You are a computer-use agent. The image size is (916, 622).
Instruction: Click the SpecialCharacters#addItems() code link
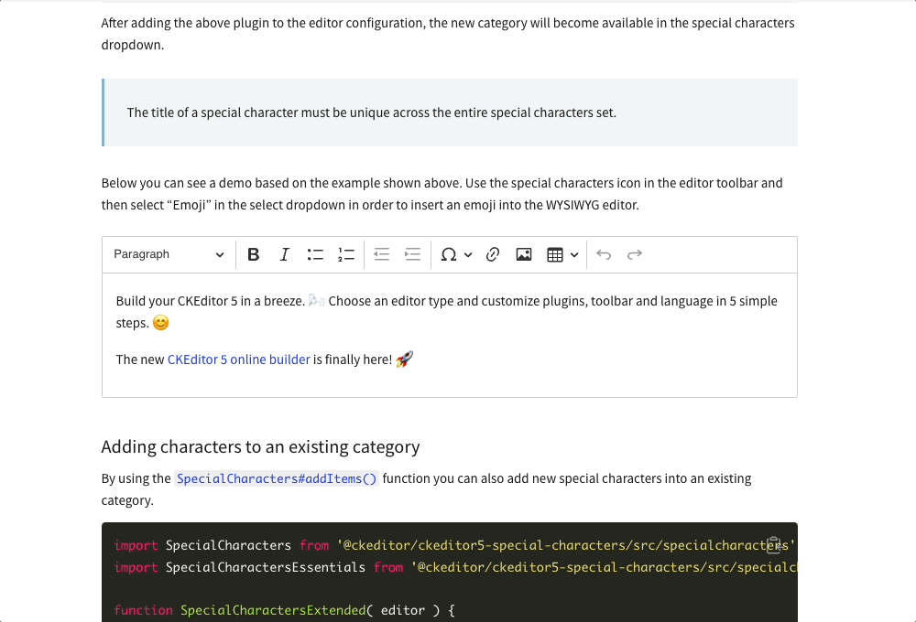277,478
